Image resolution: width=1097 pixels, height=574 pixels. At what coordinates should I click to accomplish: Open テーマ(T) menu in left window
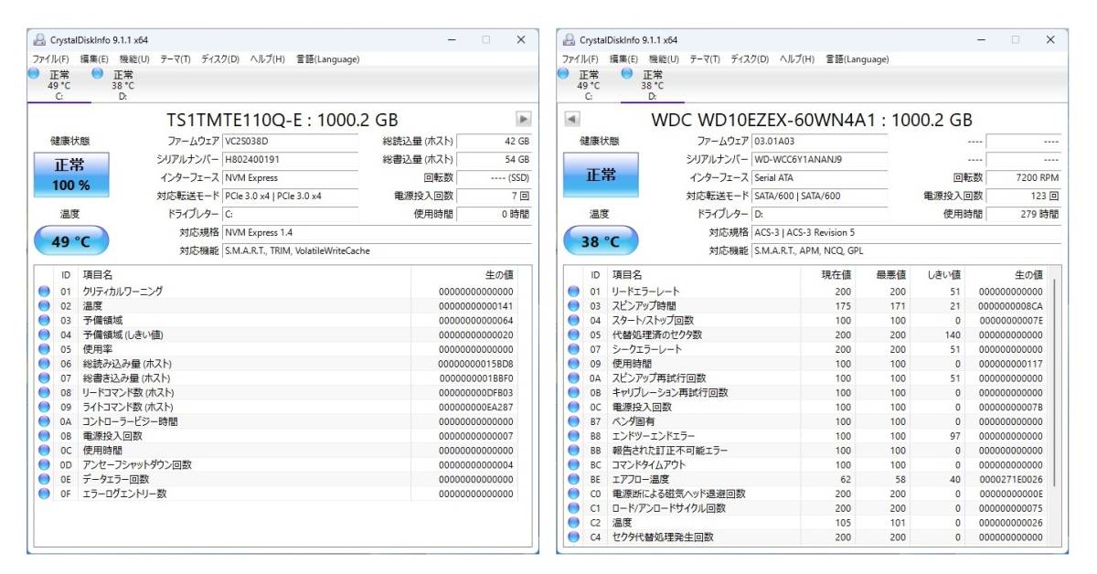pos(176,59)
